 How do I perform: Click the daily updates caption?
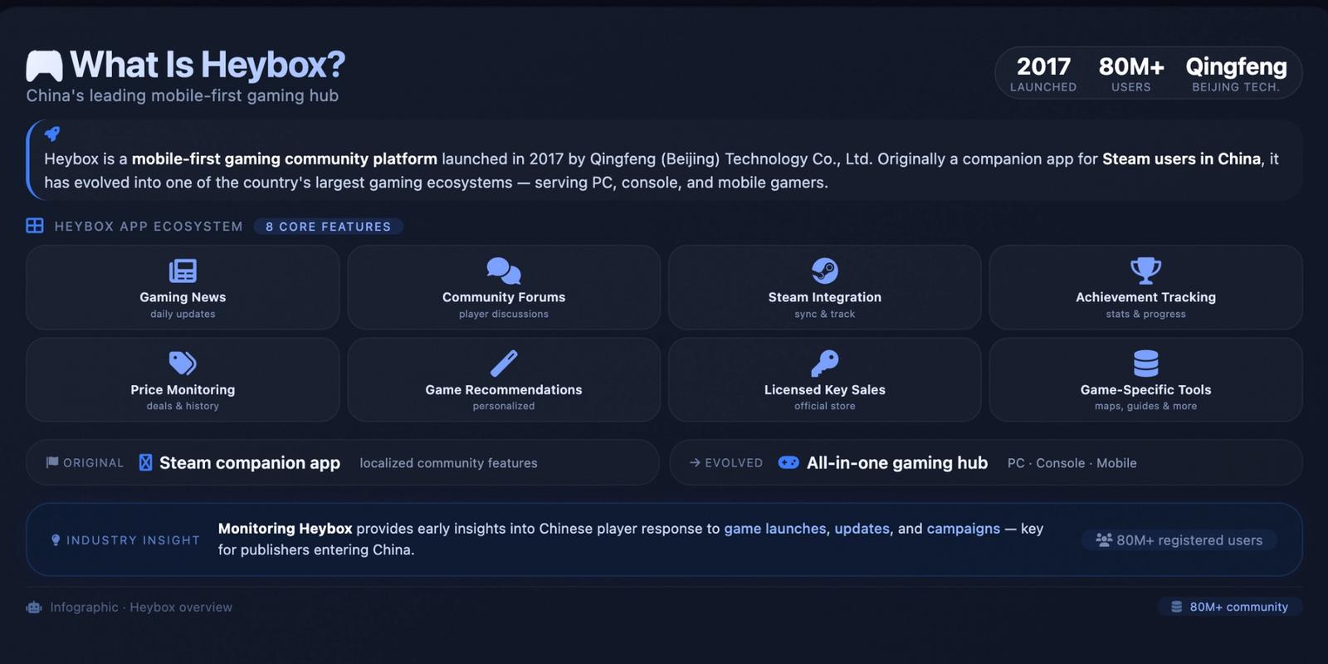tap(183, 314)
